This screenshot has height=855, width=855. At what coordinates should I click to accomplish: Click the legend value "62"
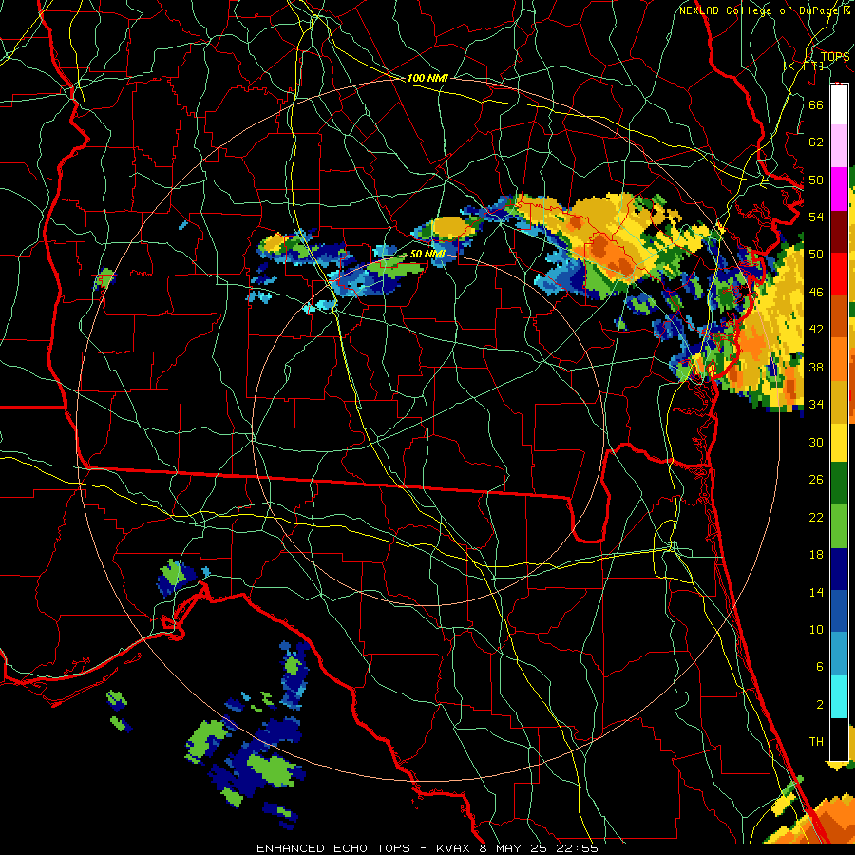pyautogui.click(x=816, y=142)
